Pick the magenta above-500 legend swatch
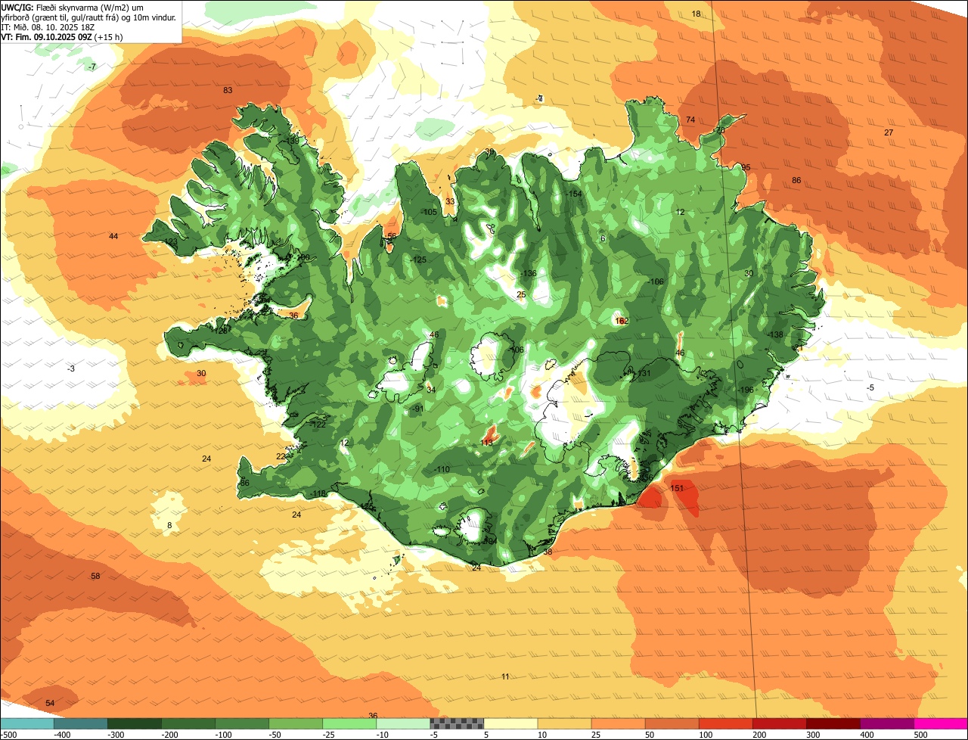The height and width of the screenshot is (740, 968). coord(941,723)
